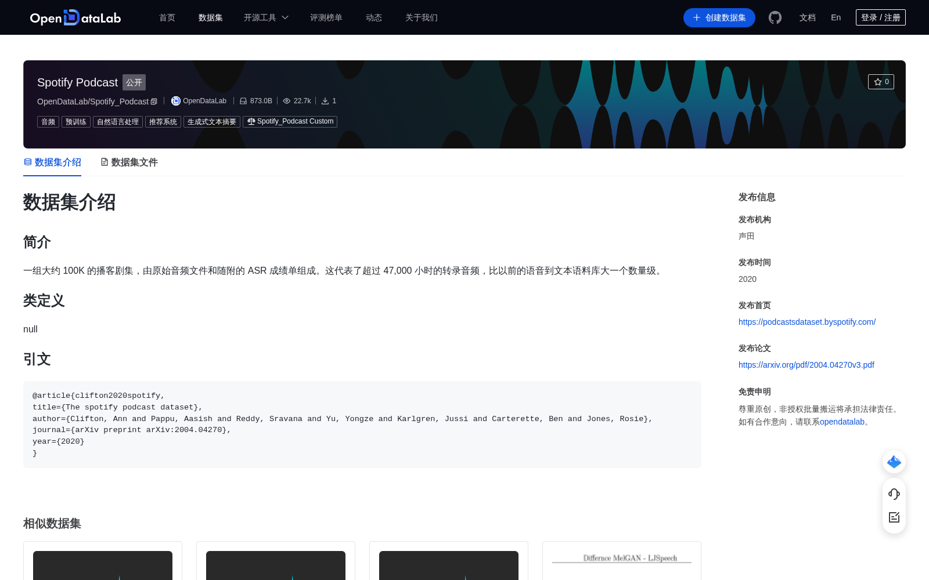This screenshot has height=580, width=929.
Task: Click the 自然语言处理 tag
Action: (118, 122)
